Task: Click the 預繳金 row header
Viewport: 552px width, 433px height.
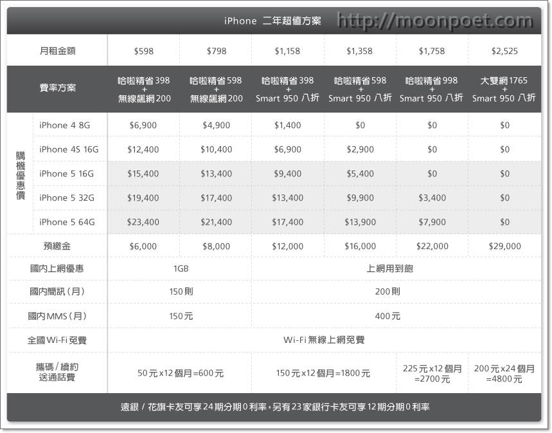Action: click(x=58, y=245)
